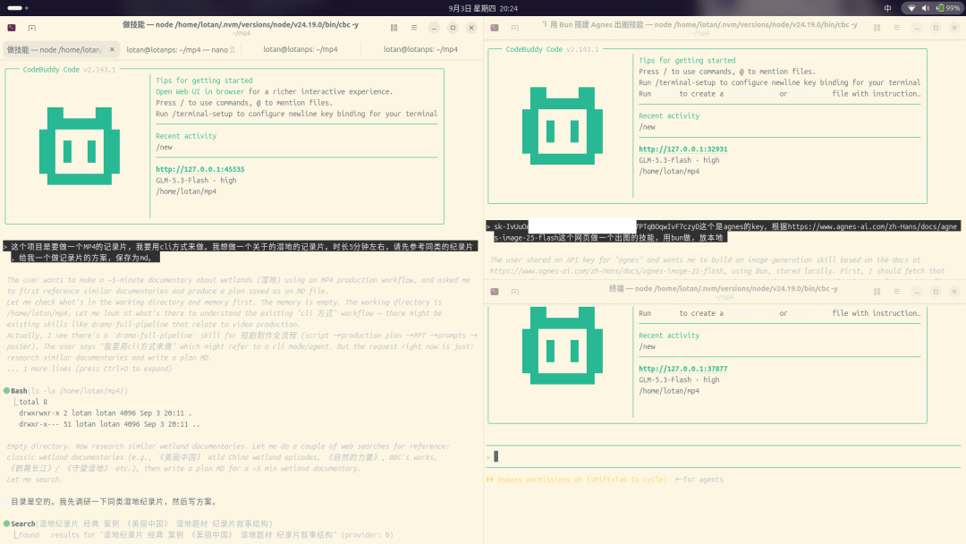Click Recent activity heading in the 终端 window
The image size is (966, 544).
point(669,336)
